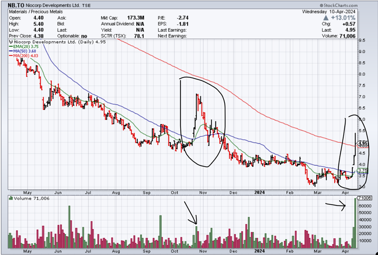Click the Chg value +0.57
This screenshot has width=378, height=255.
[350, 24]
